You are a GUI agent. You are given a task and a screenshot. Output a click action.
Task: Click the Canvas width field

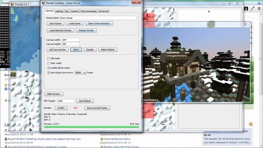[71, 40]
